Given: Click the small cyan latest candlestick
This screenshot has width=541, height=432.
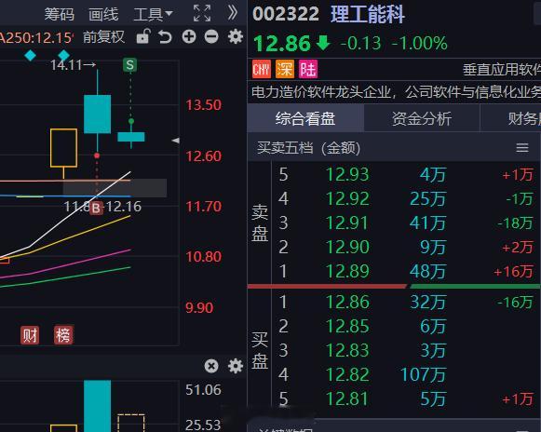Looking at the screenshot, I should pyautogui.click(x=130, y=137).
